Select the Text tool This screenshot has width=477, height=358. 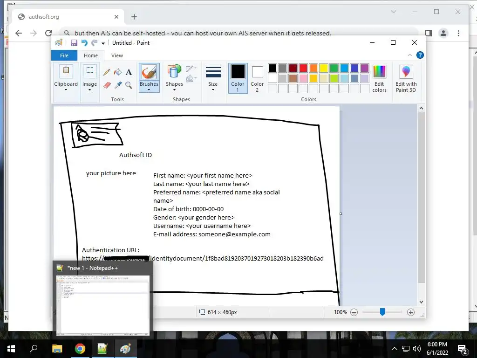coord(129,72)
